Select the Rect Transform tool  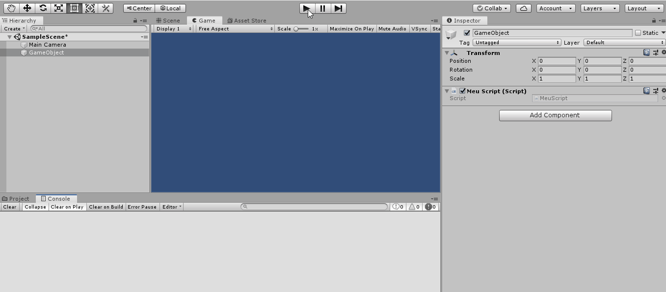coord(74,8)
